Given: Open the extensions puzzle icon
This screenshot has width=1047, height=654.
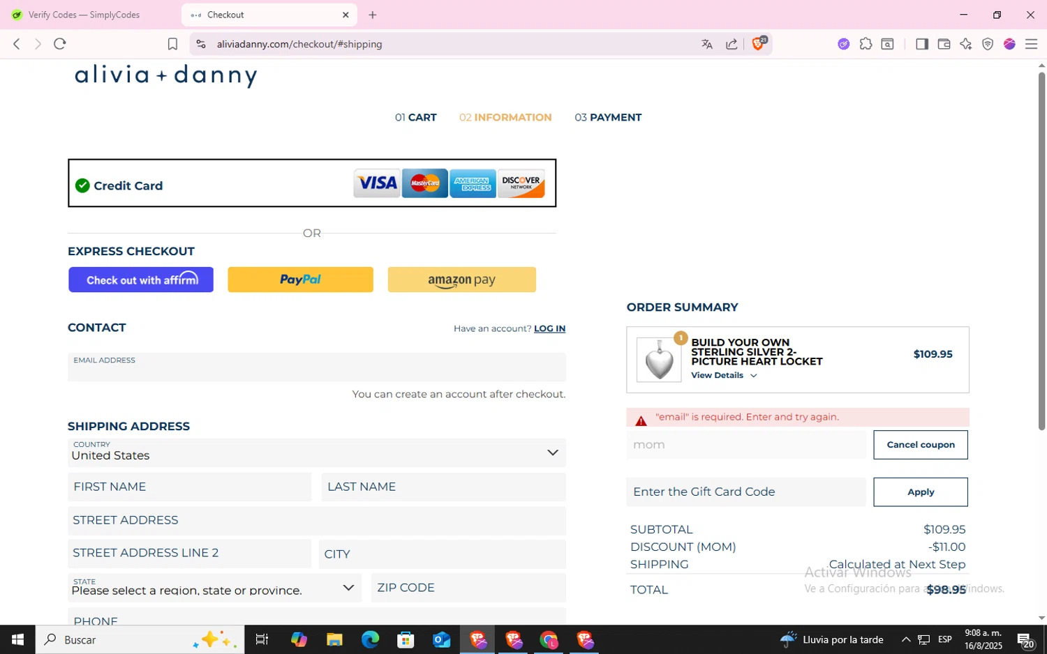Looking at the screenshot, I should click(x=866, y=44).
